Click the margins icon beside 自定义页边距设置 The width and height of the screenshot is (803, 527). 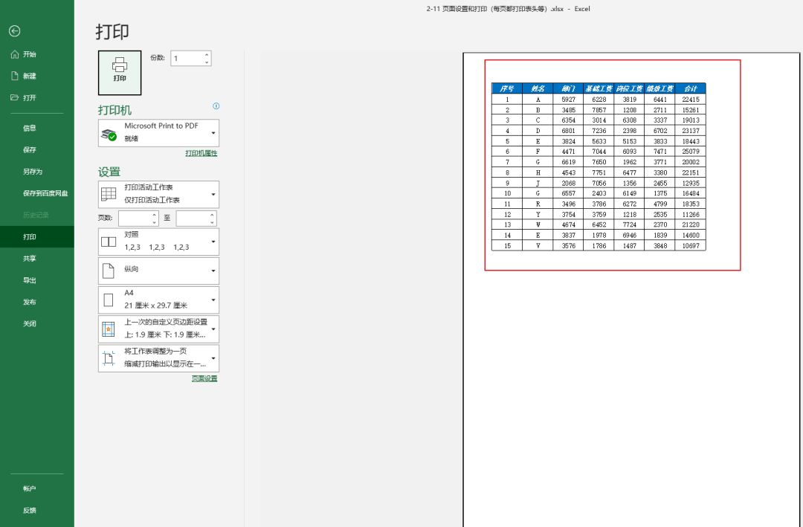tap(109, 329)
